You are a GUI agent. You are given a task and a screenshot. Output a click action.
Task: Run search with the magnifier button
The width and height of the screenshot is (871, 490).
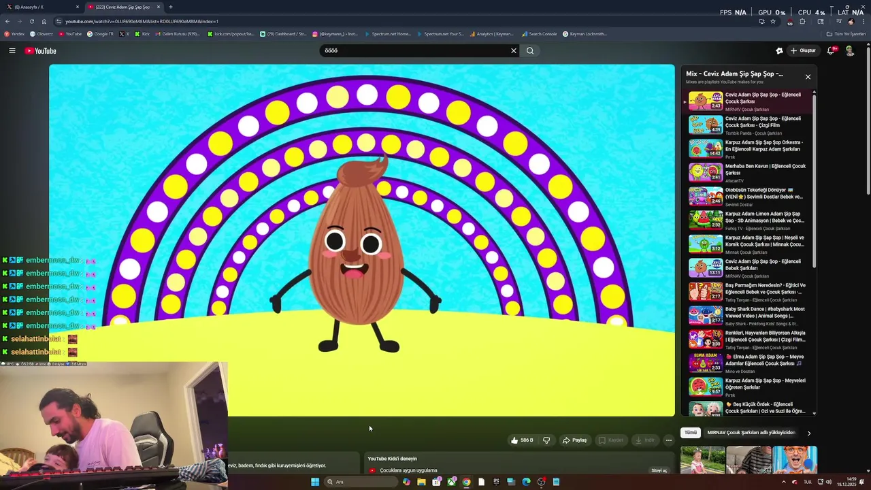pyautogui.click(x=530, y=50)
